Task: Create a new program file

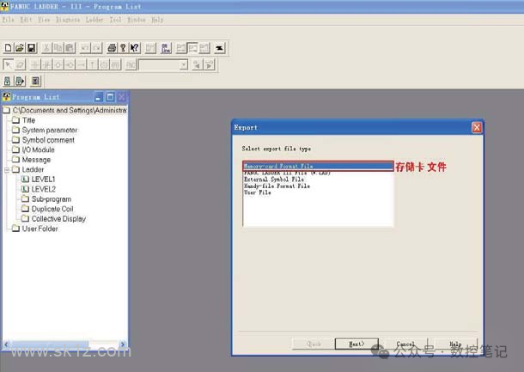Action: coord(8,48)
